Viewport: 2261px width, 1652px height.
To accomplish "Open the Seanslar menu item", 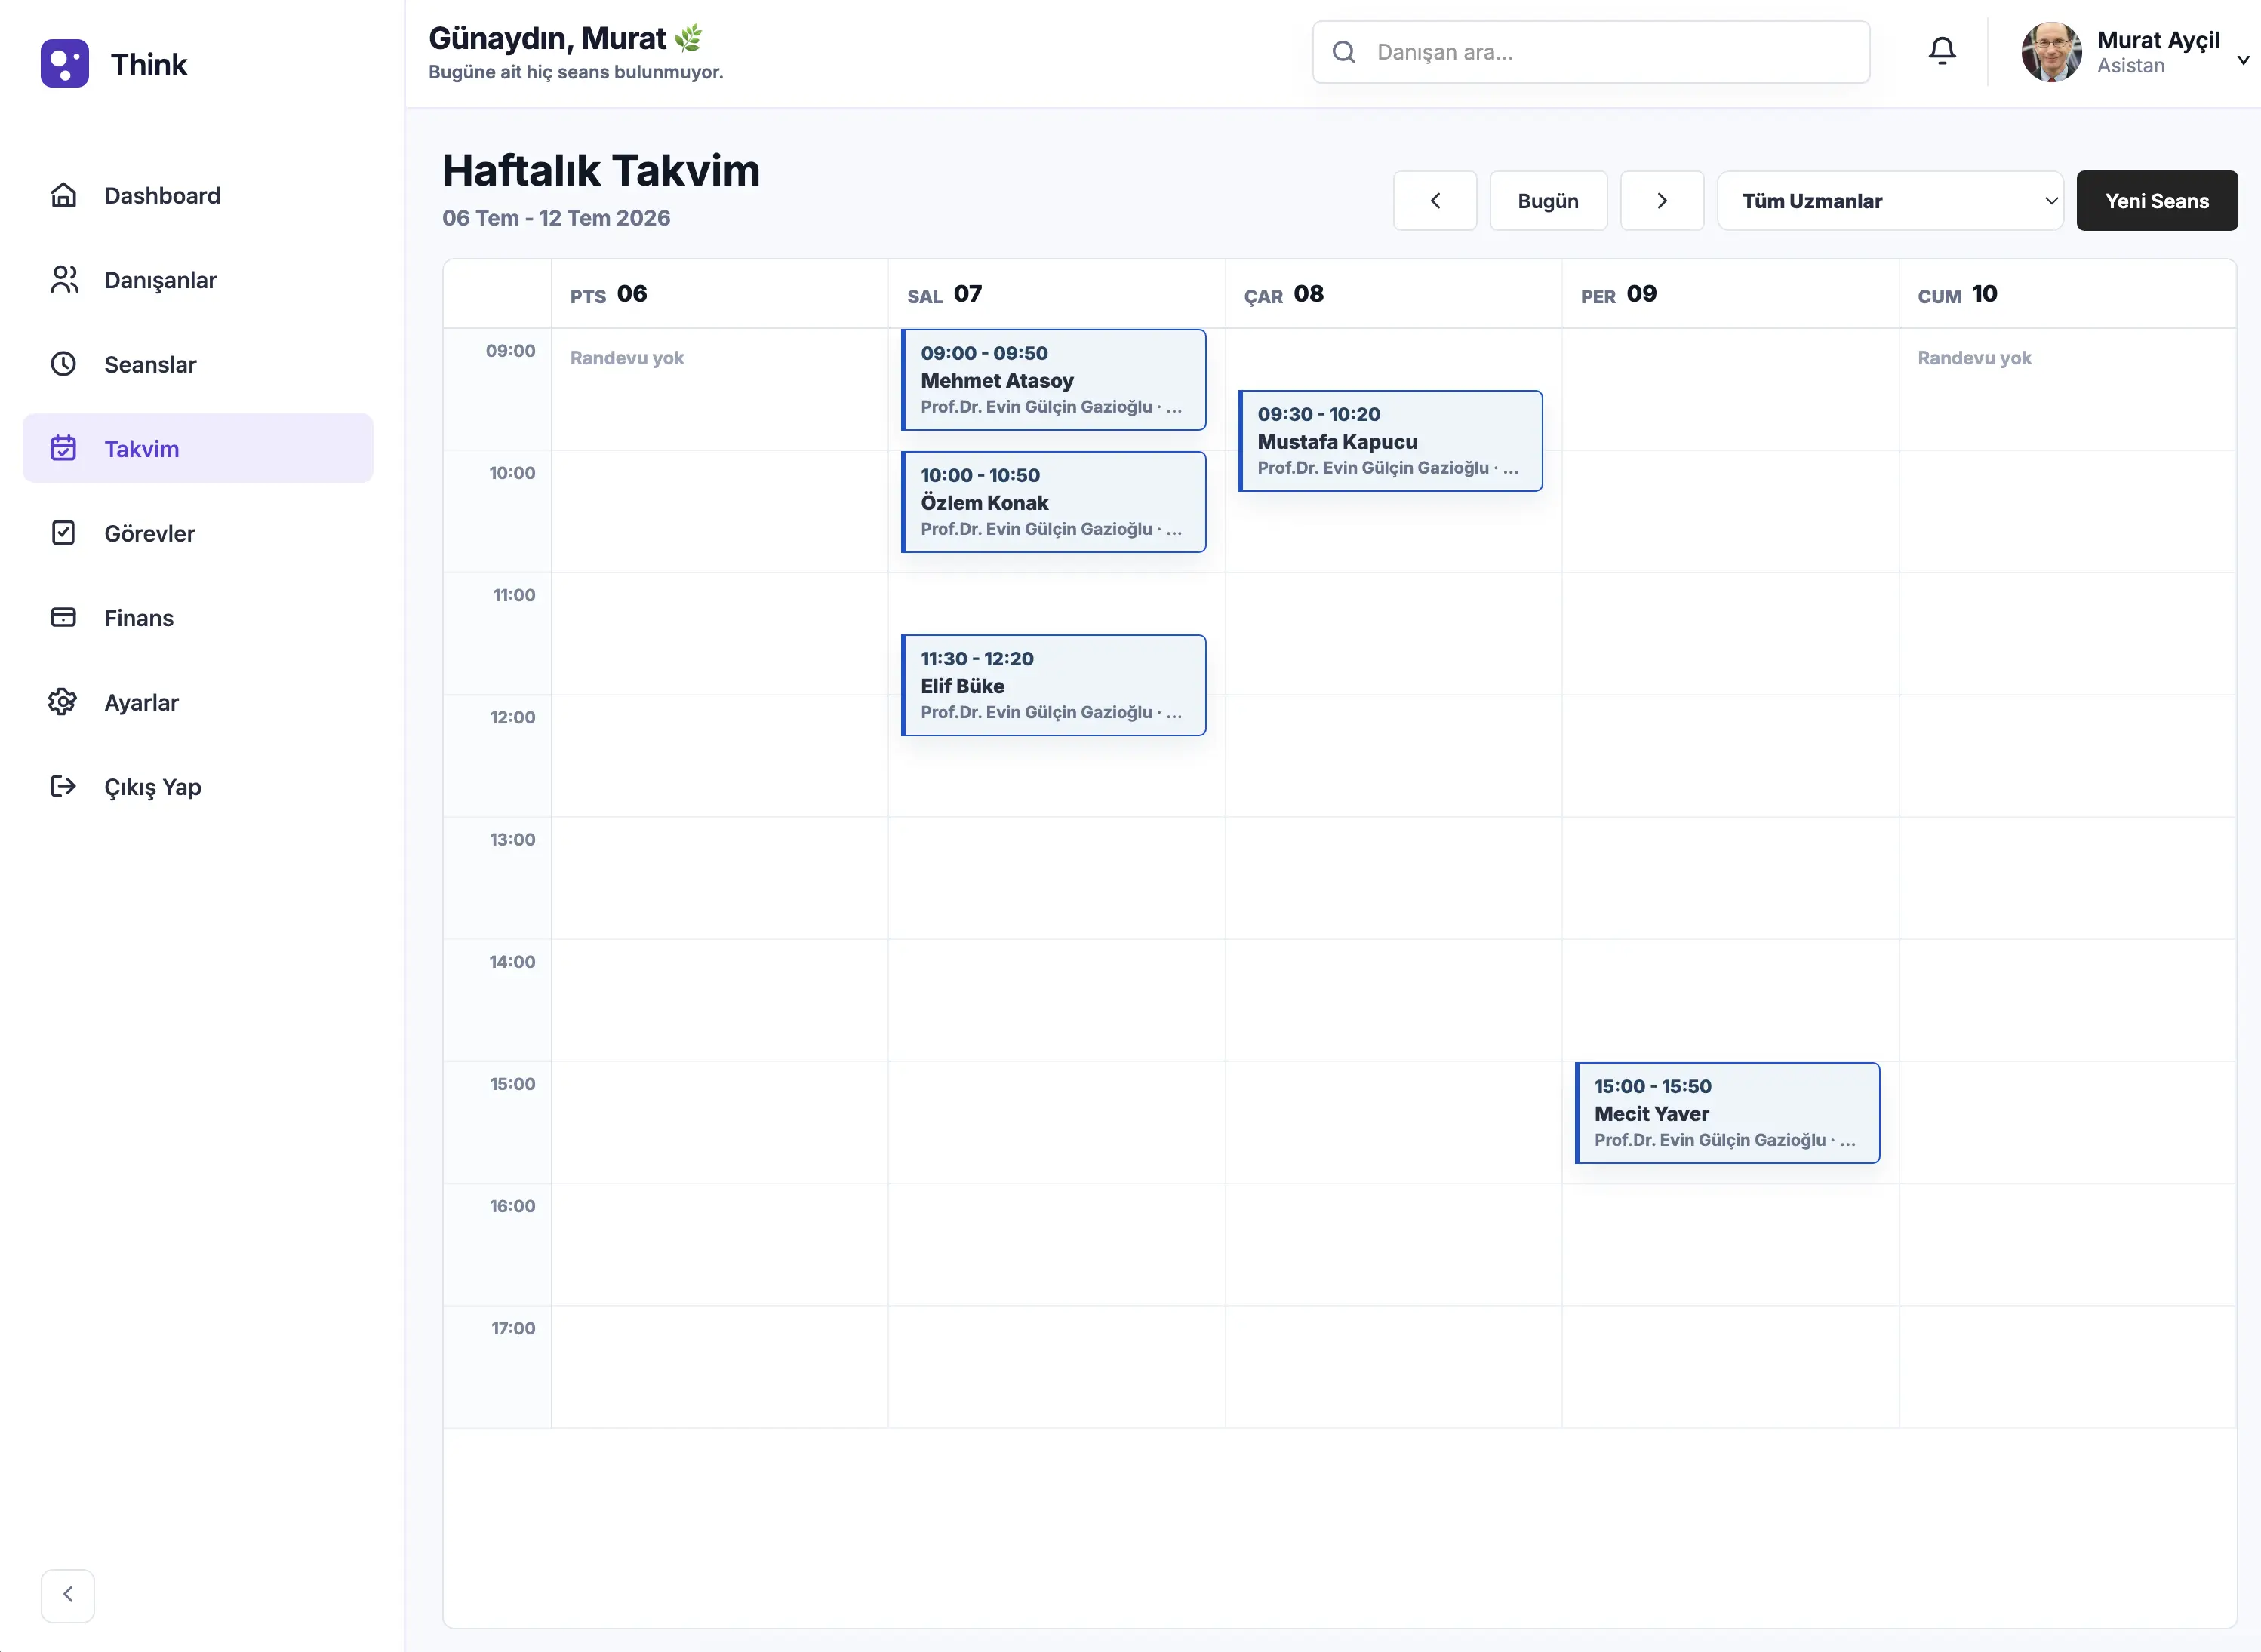I will pos(198,364).
